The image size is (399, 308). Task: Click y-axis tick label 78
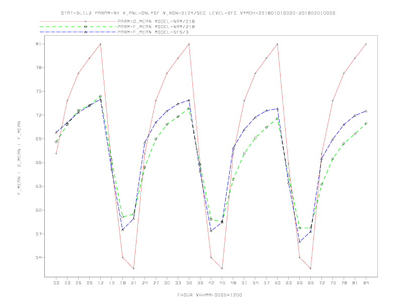click(x=38, y=67)
